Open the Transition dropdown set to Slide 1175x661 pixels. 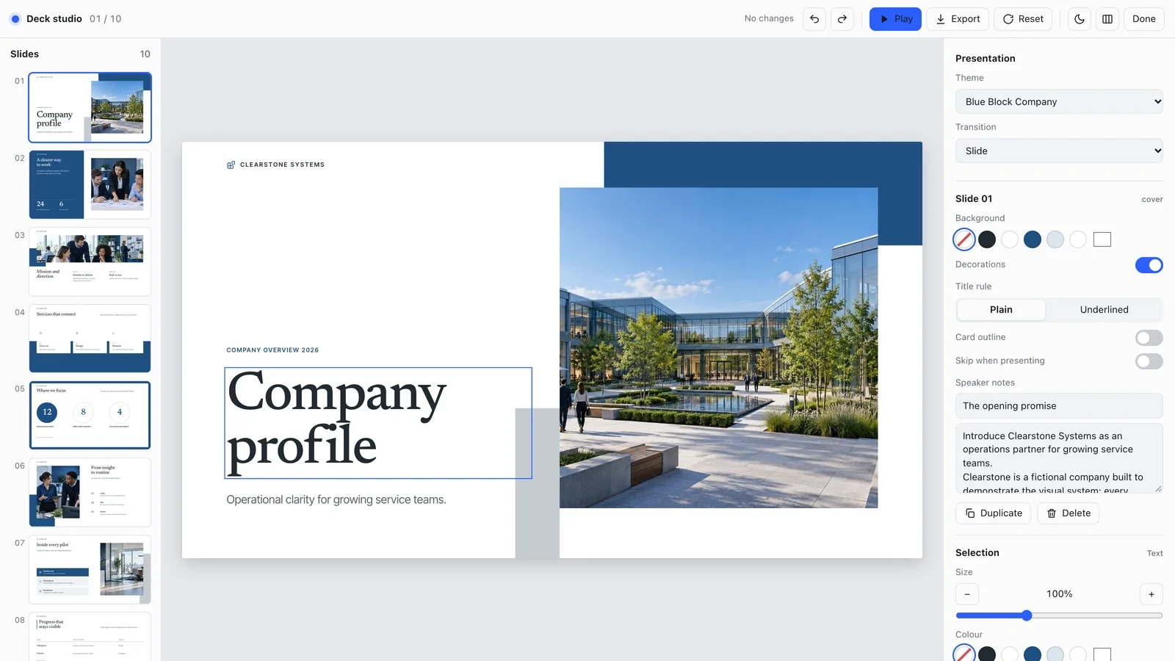(1059, 151)
